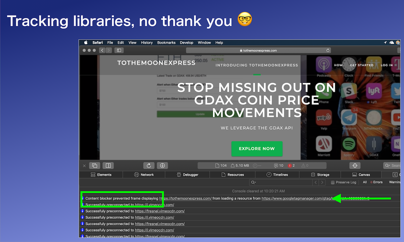This screenshot has width=404, height=242.
Task: Click the inspector toolbar search field
Action: click(392, 166)
